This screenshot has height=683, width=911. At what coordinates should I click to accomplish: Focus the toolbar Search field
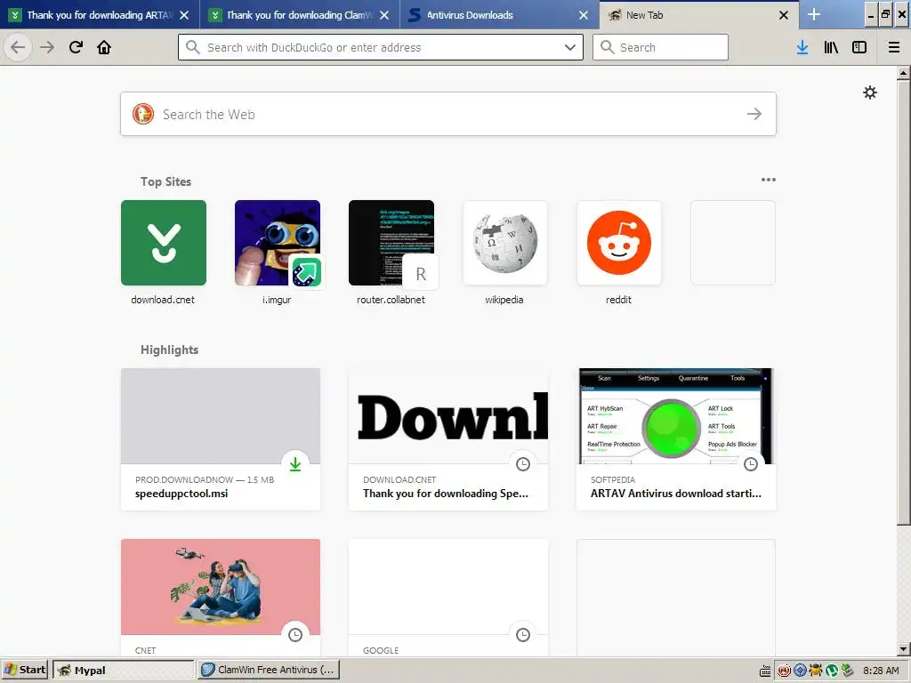[661, 47]
